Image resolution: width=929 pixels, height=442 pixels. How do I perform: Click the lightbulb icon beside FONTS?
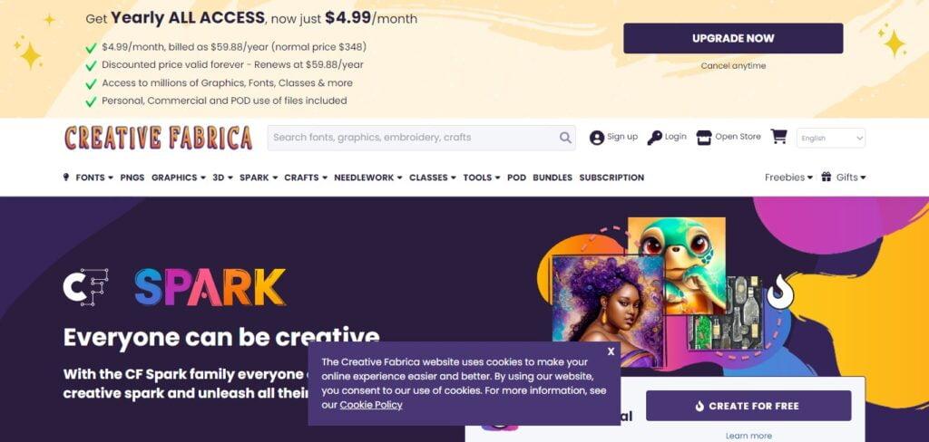[x=65, y=177]
